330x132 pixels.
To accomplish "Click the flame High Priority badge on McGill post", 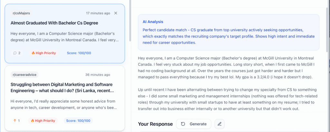I will [x=44, y=53].
